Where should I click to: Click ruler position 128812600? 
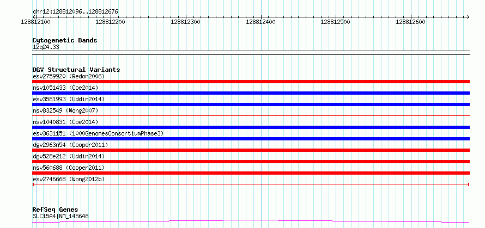tap(411, 22)
